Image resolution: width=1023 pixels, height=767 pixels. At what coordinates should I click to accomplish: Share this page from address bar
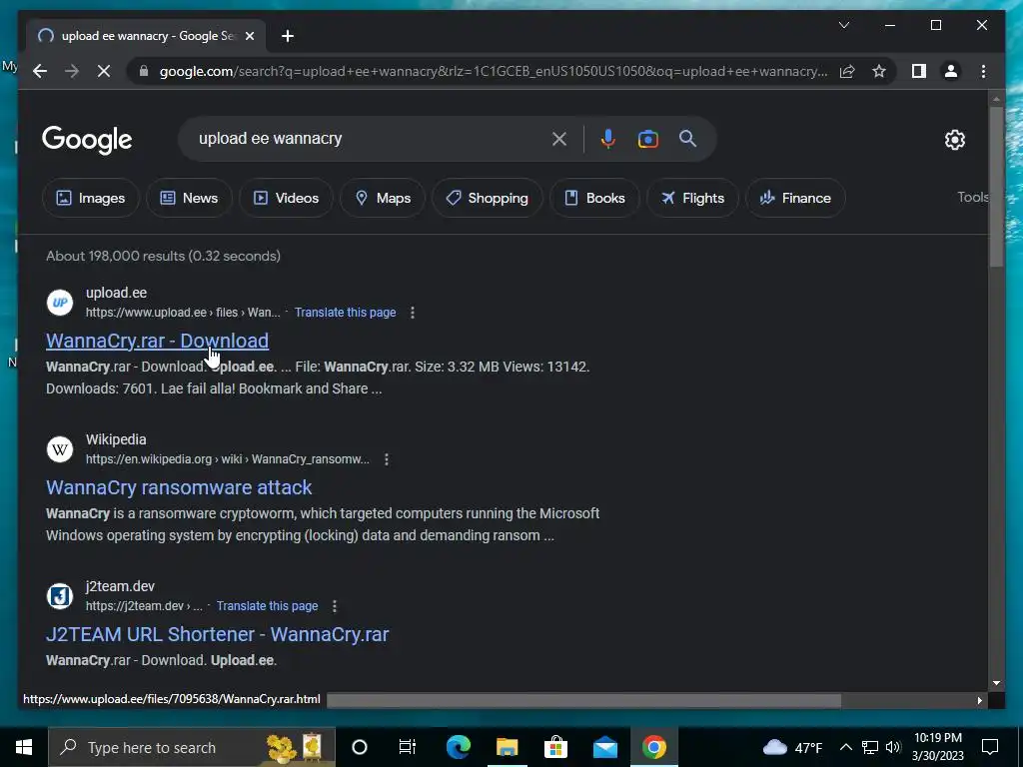[847, 71]
